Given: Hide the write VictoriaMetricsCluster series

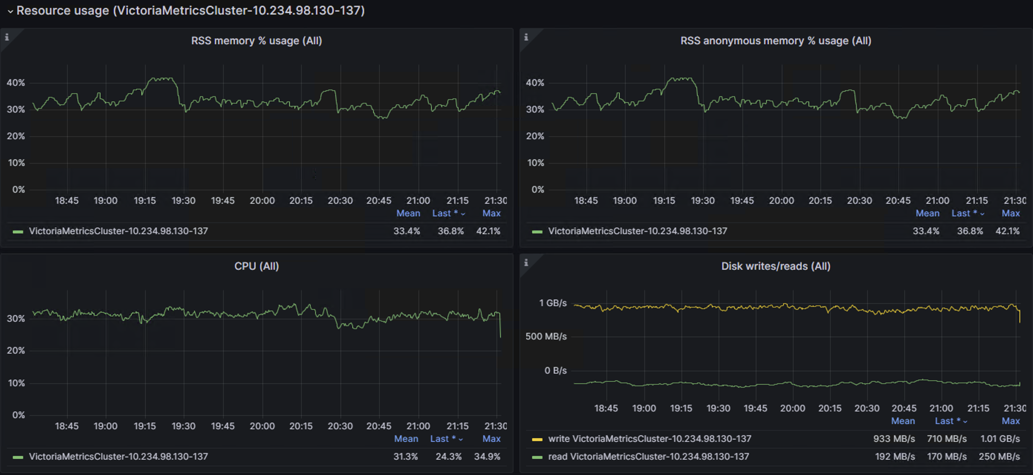Looking at the screenshot, I should pos(650,439).
